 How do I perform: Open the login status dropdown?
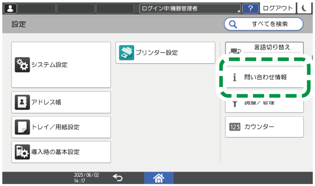click(190, 8)
